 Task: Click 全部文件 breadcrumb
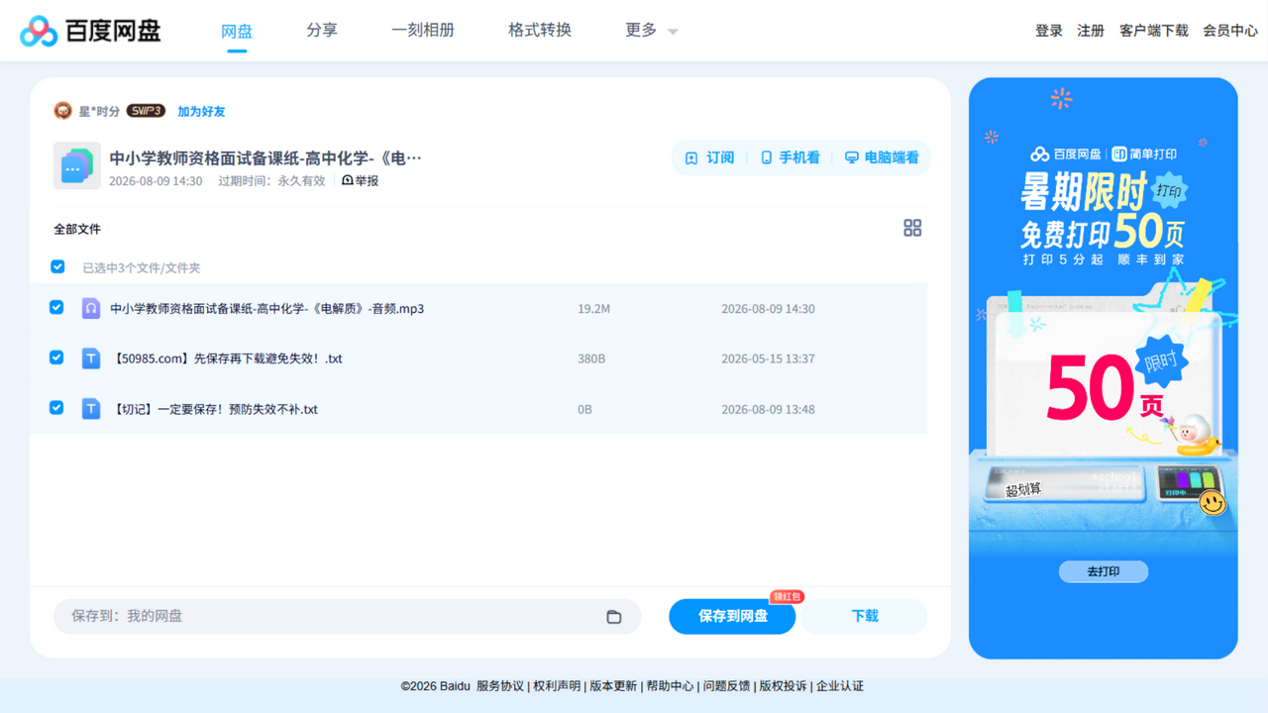coord(77,229)
